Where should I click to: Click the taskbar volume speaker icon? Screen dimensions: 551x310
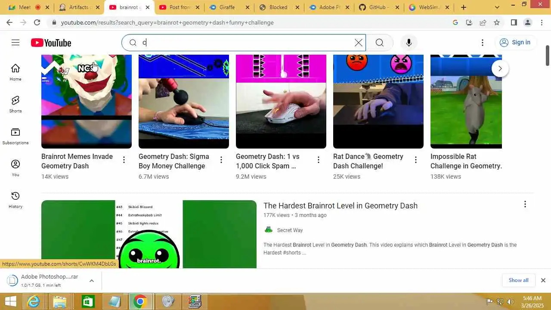(510, 301)
